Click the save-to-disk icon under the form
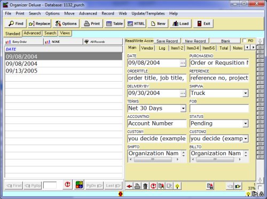Screen dimensions: 267x199 pos(210,186)
